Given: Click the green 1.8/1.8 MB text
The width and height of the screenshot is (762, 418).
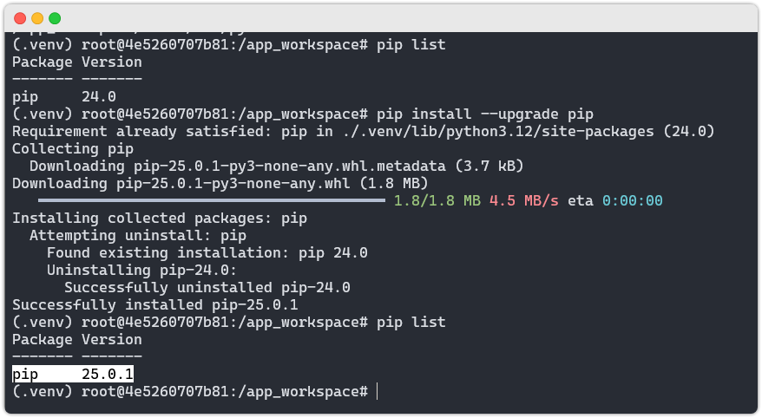Looking at the screenshot, I should click(437, 200).
